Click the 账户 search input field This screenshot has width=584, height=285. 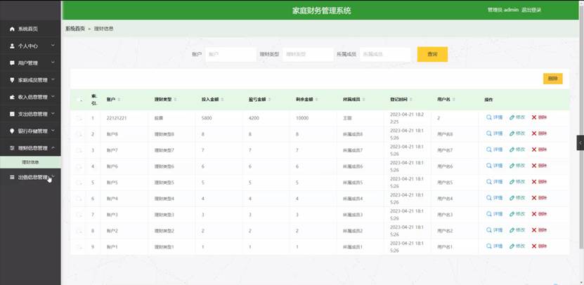coord(230,54)
